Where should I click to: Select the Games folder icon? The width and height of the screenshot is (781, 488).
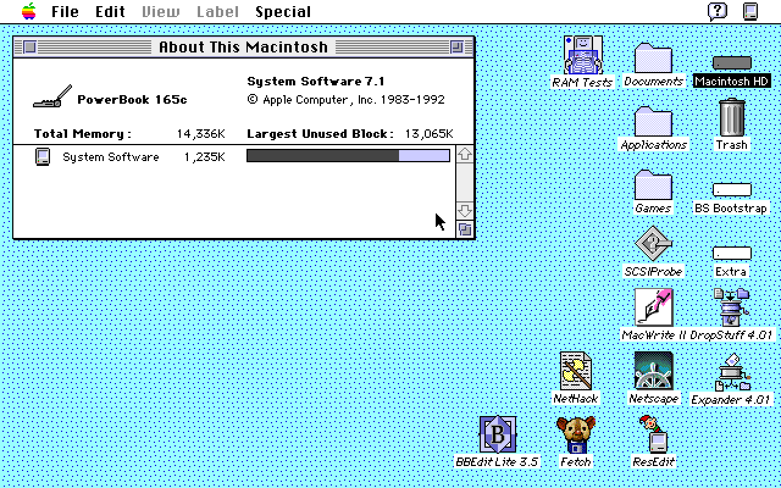tap(653, 185)
